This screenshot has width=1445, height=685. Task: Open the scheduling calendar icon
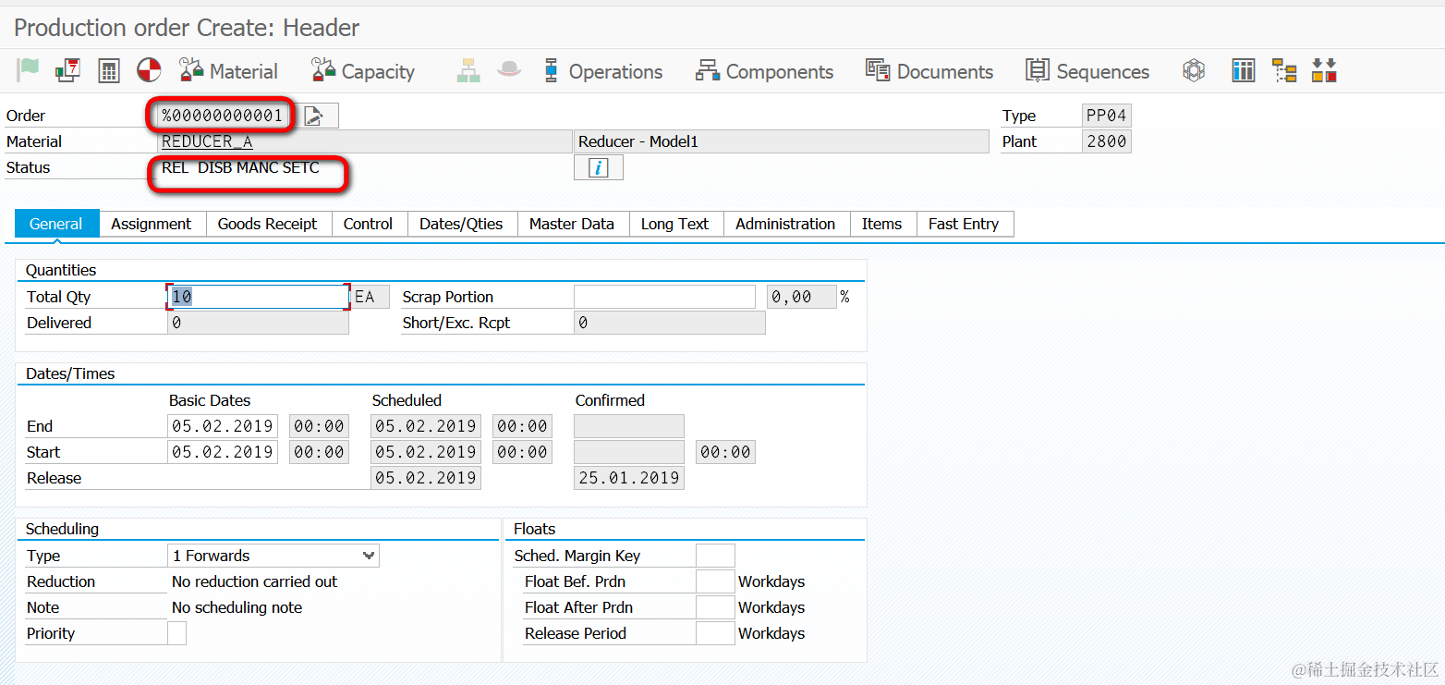(67, 70)
